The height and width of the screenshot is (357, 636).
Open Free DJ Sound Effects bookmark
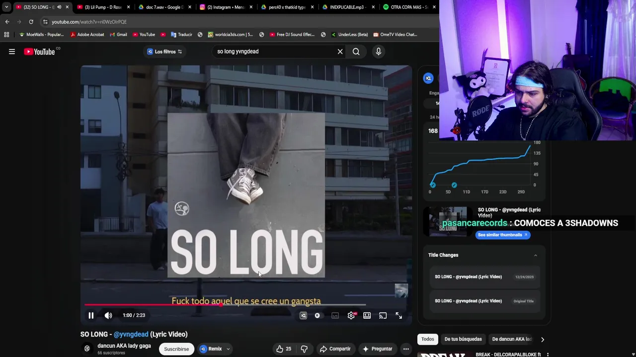(x=292, y=35)
